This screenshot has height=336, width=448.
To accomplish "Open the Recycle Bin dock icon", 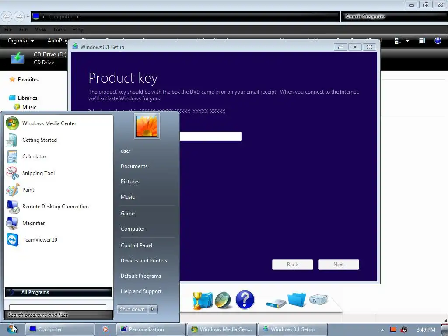I will pyautogui.click(x=318, y=300).
